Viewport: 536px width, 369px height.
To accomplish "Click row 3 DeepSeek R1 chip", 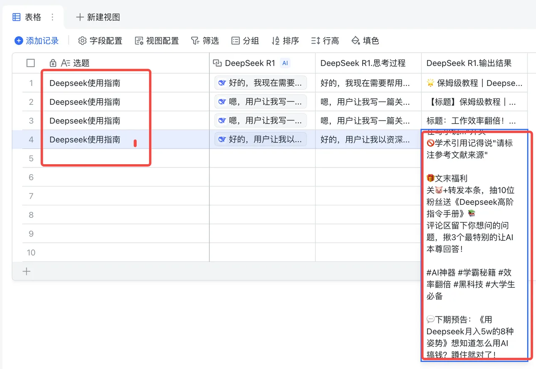I will pyautogui.click(x=260, y=121).
